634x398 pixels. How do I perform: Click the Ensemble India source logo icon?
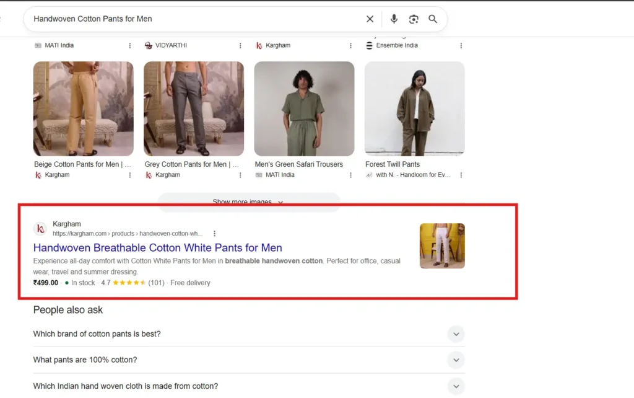[x=369, y=45]
